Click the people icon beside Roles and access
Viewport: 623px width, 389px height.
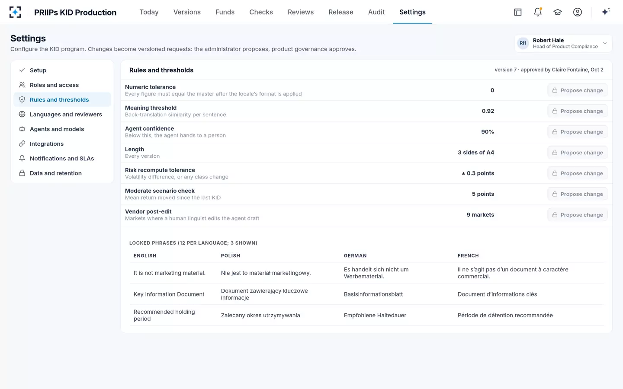click(22, 85)
